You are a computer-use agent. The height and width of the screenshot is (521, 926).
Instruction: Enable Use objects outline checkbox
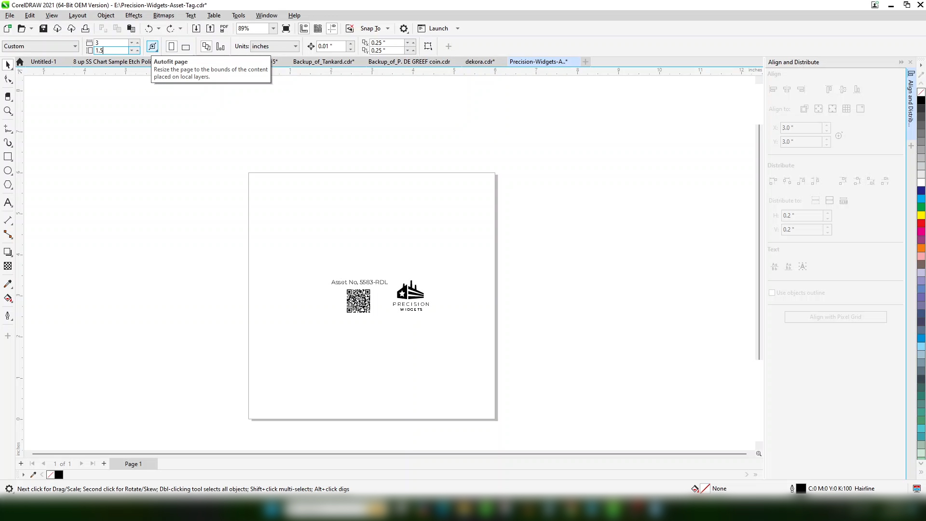[x=772, y=293]
